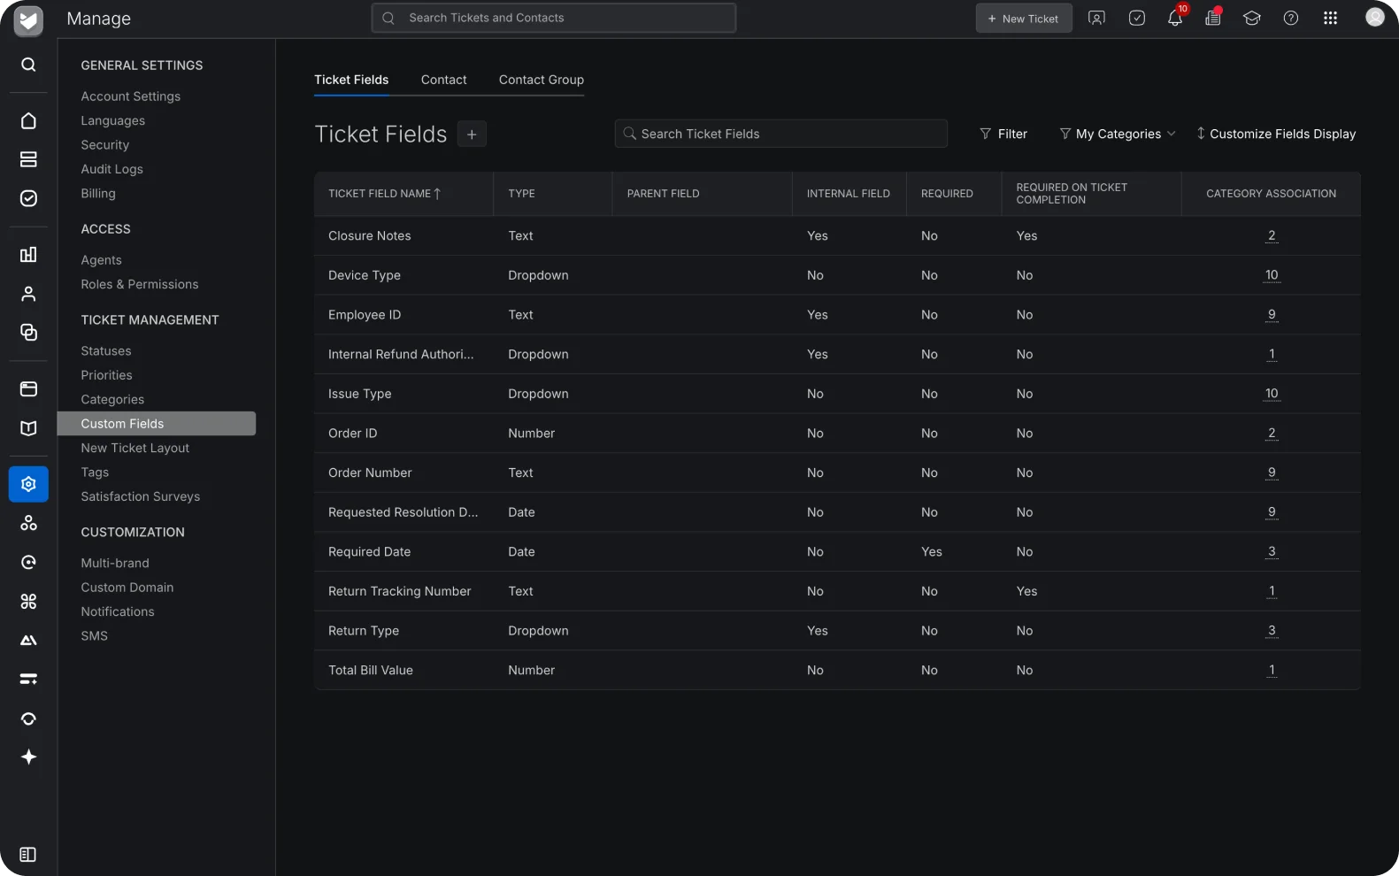This screenshot has height=876, width=1399.
Task: Open Customize Fields Display
Action: click(1275, 134)
